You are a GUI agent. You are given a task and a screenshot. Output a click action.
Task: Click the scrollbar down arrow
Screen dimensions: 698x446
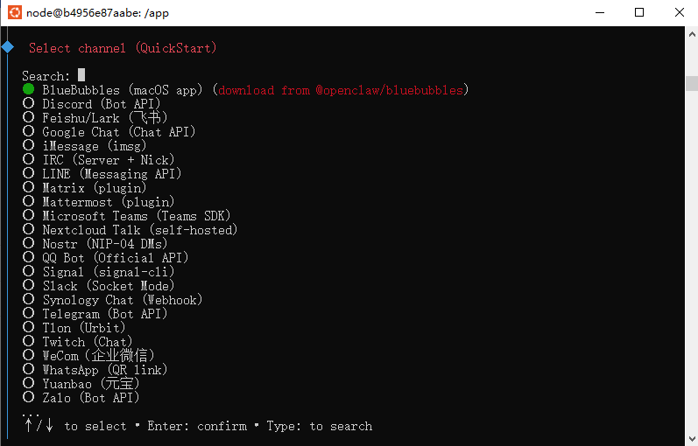point(692,438)
